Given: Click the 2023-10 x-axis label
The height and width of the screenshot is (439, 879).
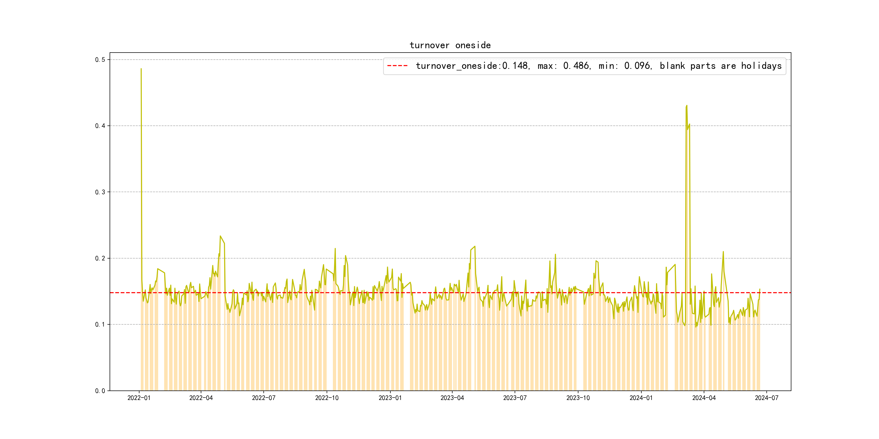Looking at the screenshot, I should (x=578, y=398).
